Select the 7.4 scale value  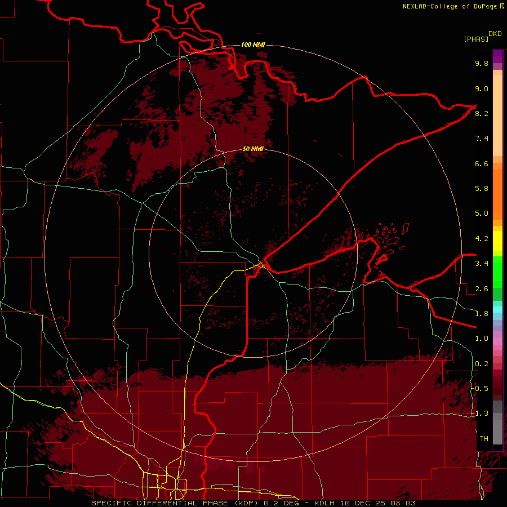point(482,139)
